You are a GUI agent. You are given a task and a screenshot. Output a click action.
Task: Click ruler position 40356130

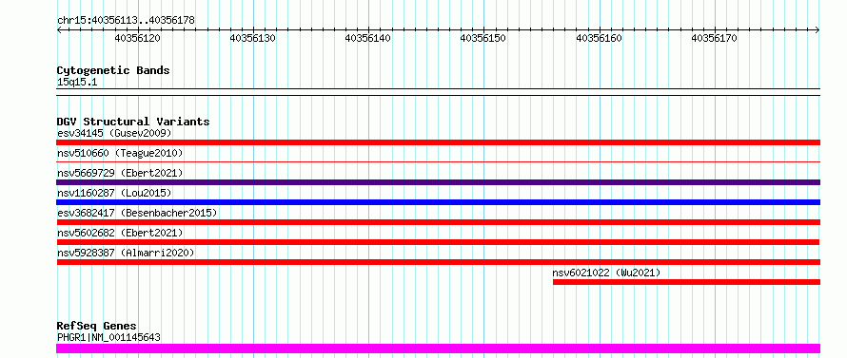[253, 38]
